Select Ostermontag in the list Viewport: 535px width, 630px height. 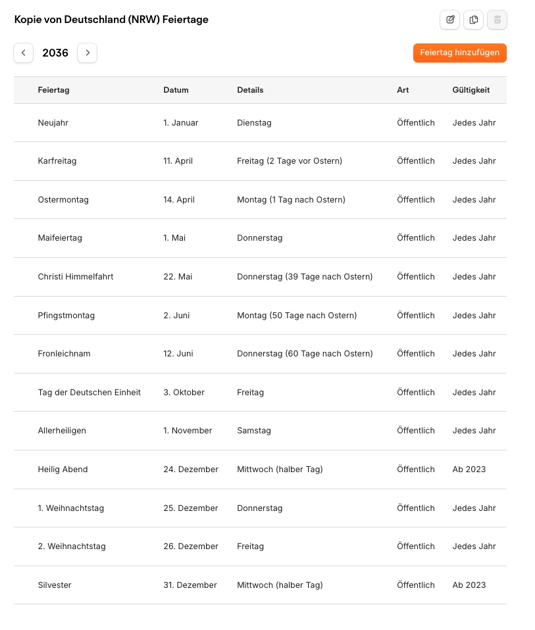coord(63,200)
